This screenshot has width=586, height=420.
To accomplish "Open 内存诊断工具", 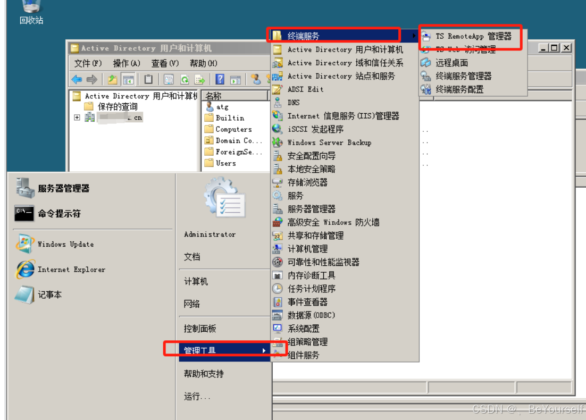I will pyautogui.click(x=344, y=275).
